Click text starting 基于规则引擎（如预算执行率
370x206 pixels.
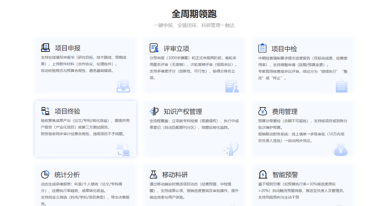pyautogui.click(x=302, y=191)
